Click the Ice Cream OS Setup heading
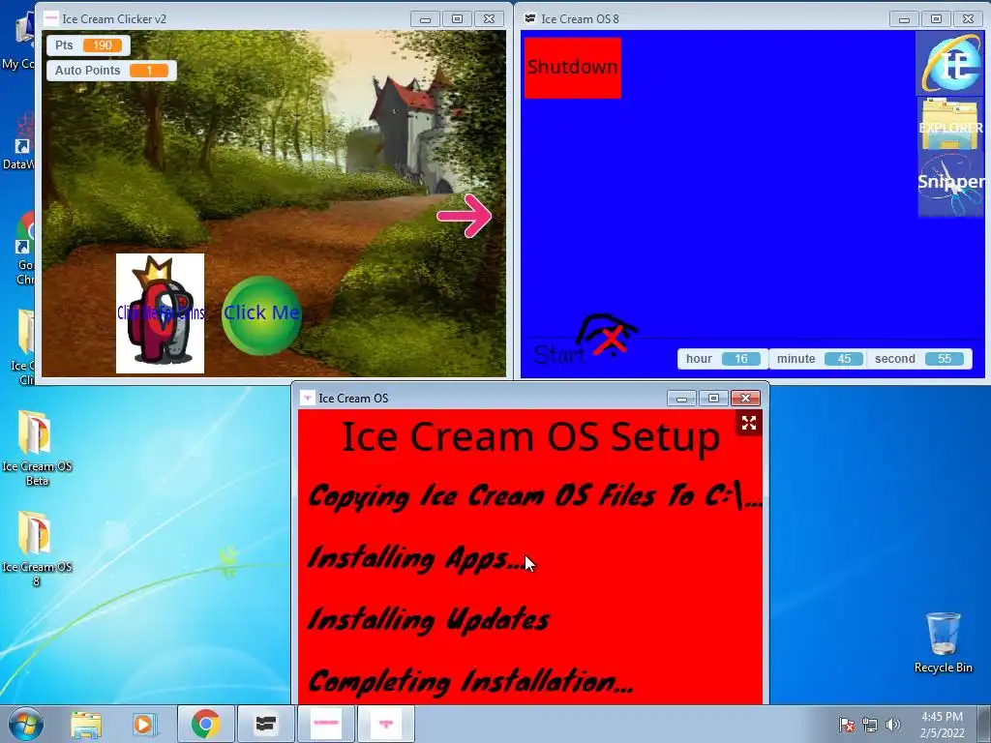The height and width of the screenshot is (743, 991). [531, 436]
